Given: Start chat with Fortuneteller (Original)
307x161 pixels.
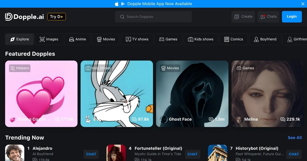Looking at the screenshot, I should [x=192, y=154].
